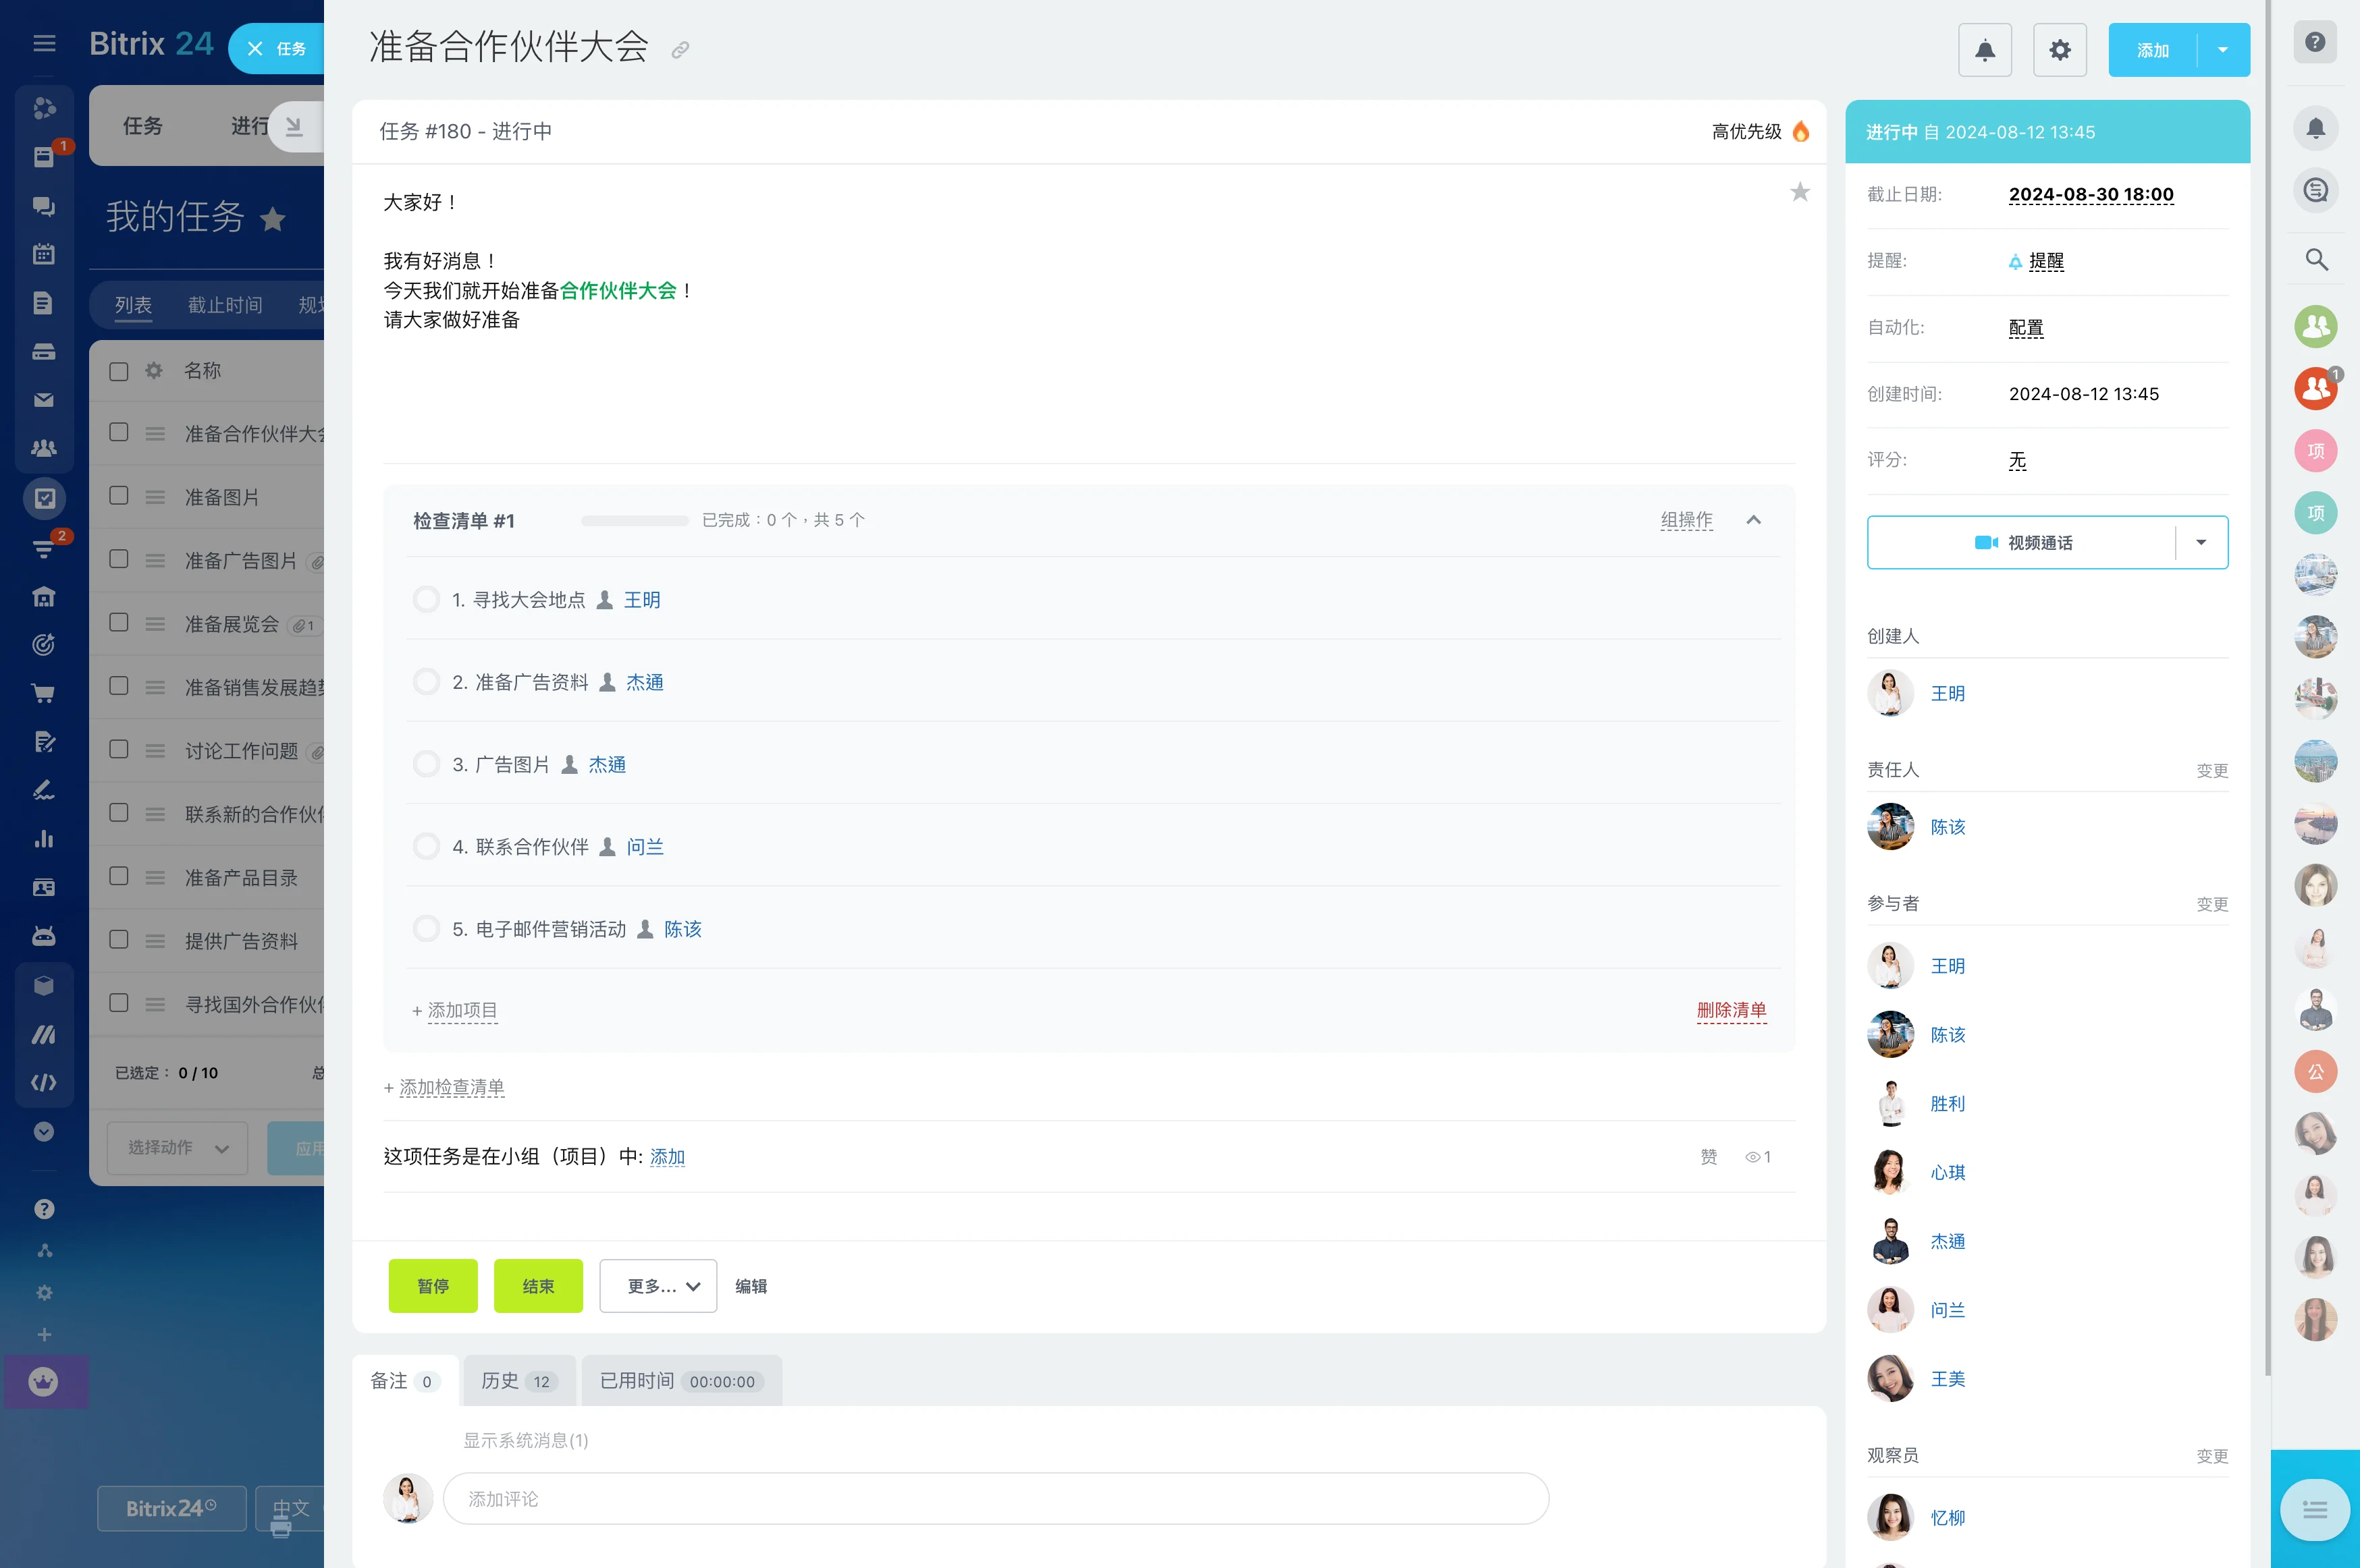Open mail envelope icon in left sidebar
Screen dimensions: 2360x1568
(44, 400)
